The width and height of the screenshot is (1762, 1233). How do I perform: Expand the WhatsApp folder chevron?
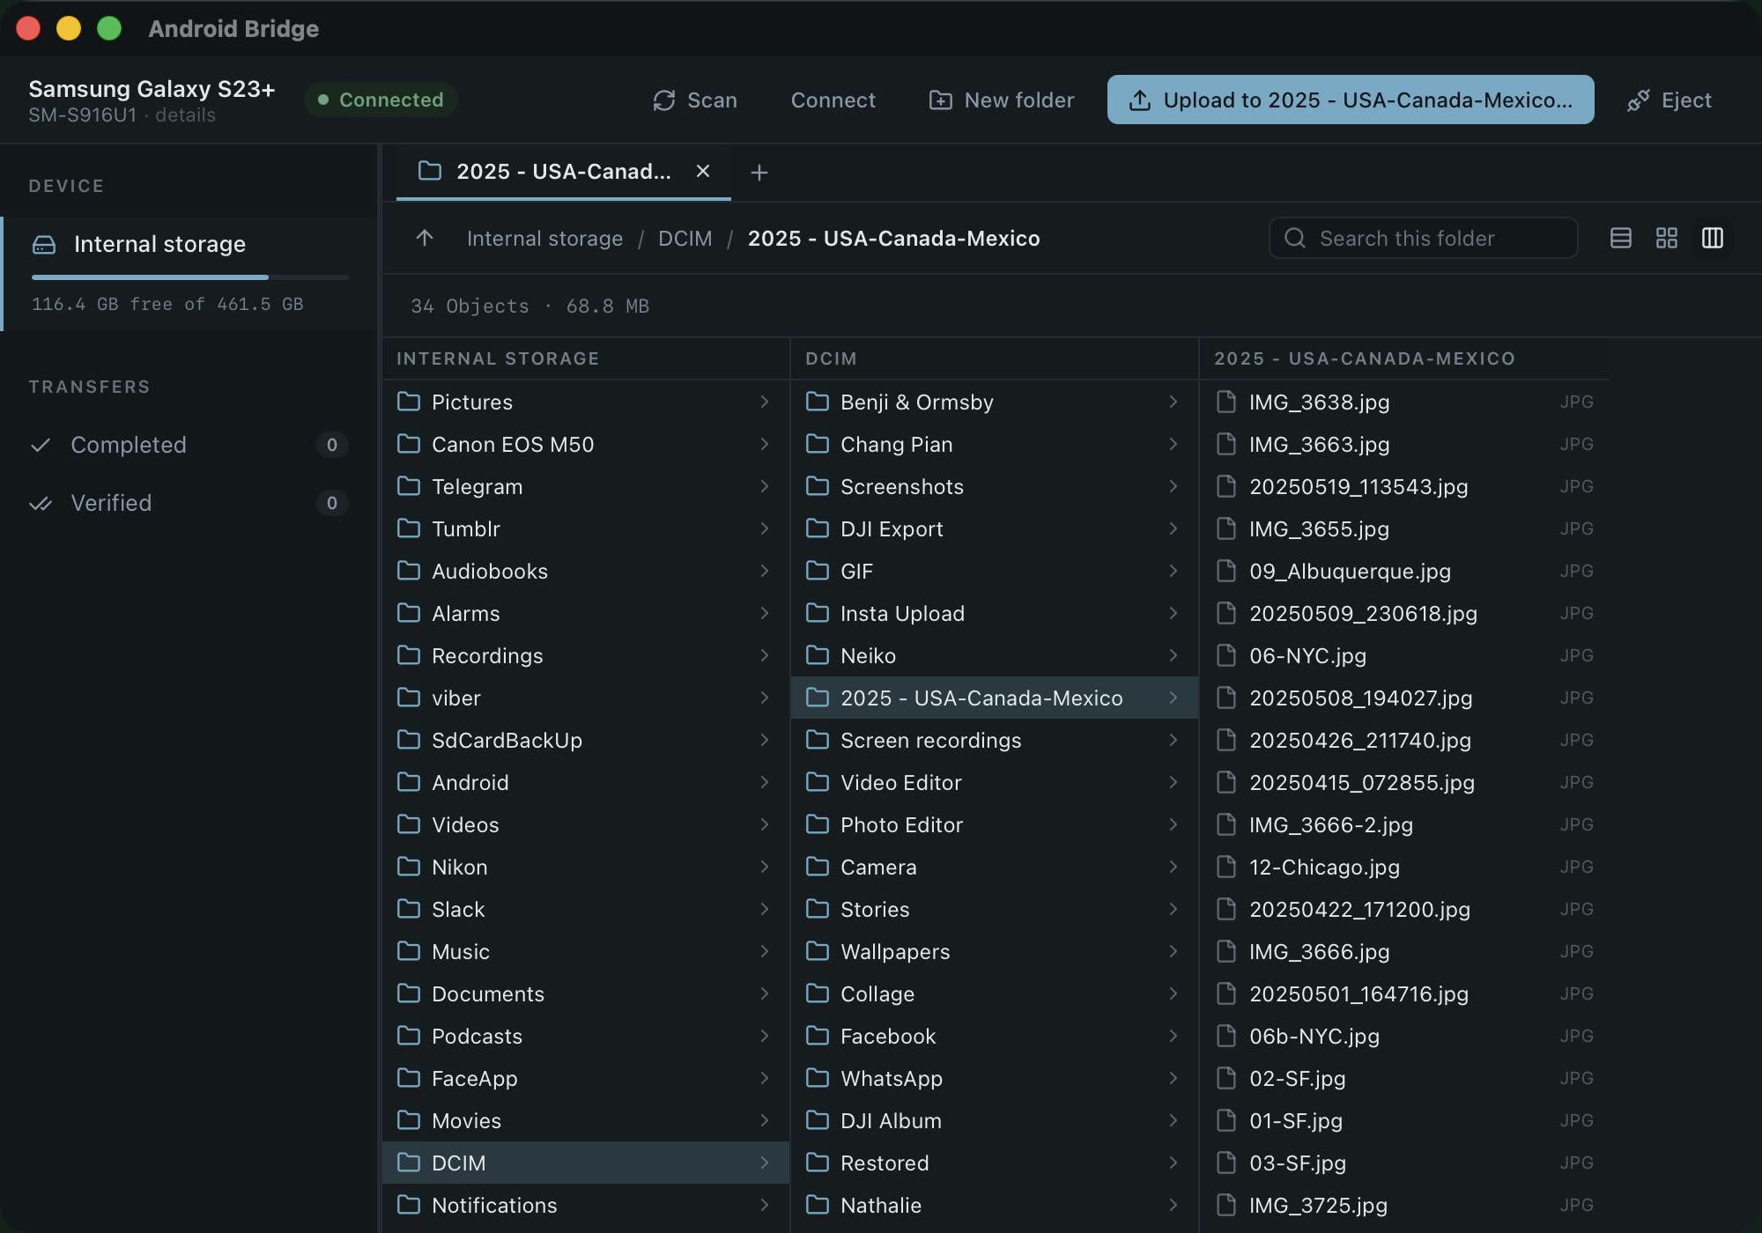[1173, 1078]
